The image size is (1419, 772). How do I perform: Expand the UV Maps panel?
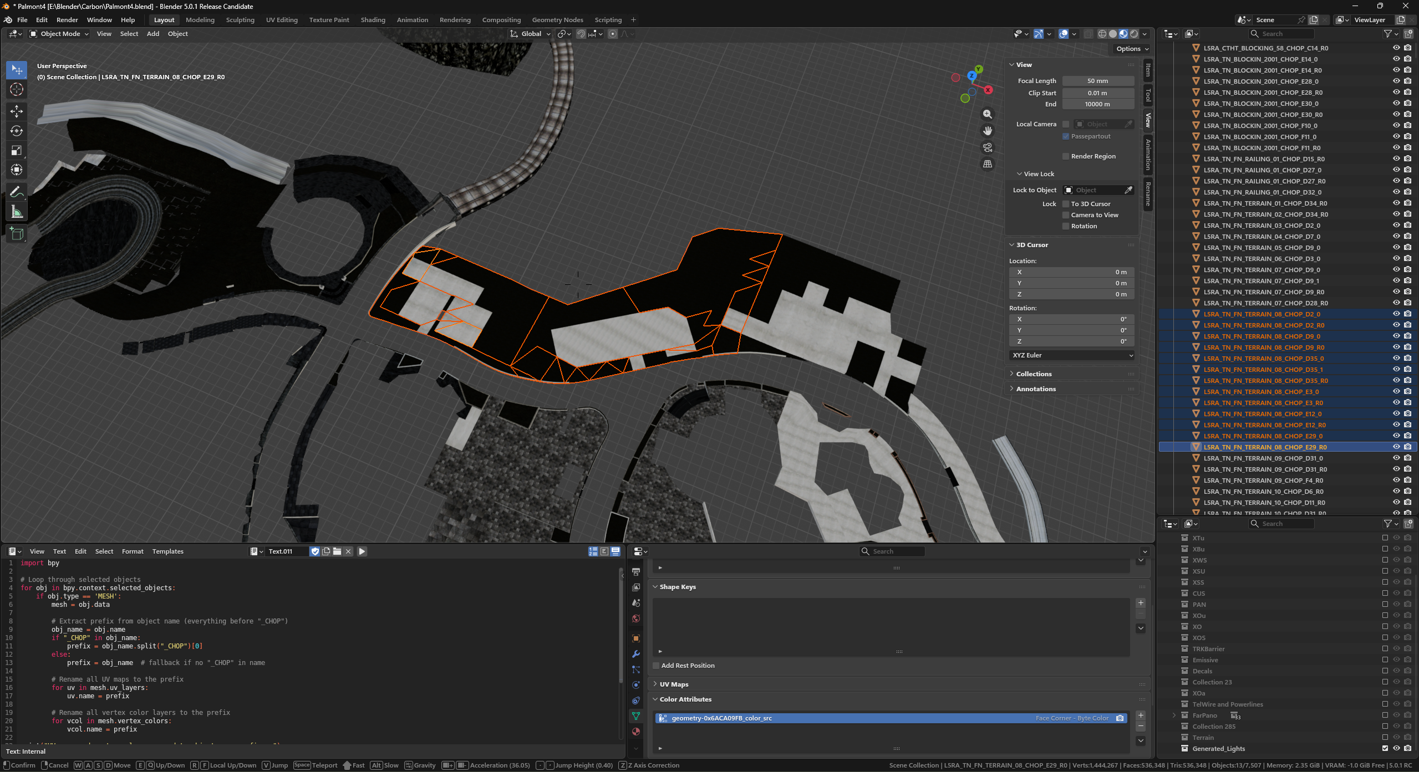674,684
